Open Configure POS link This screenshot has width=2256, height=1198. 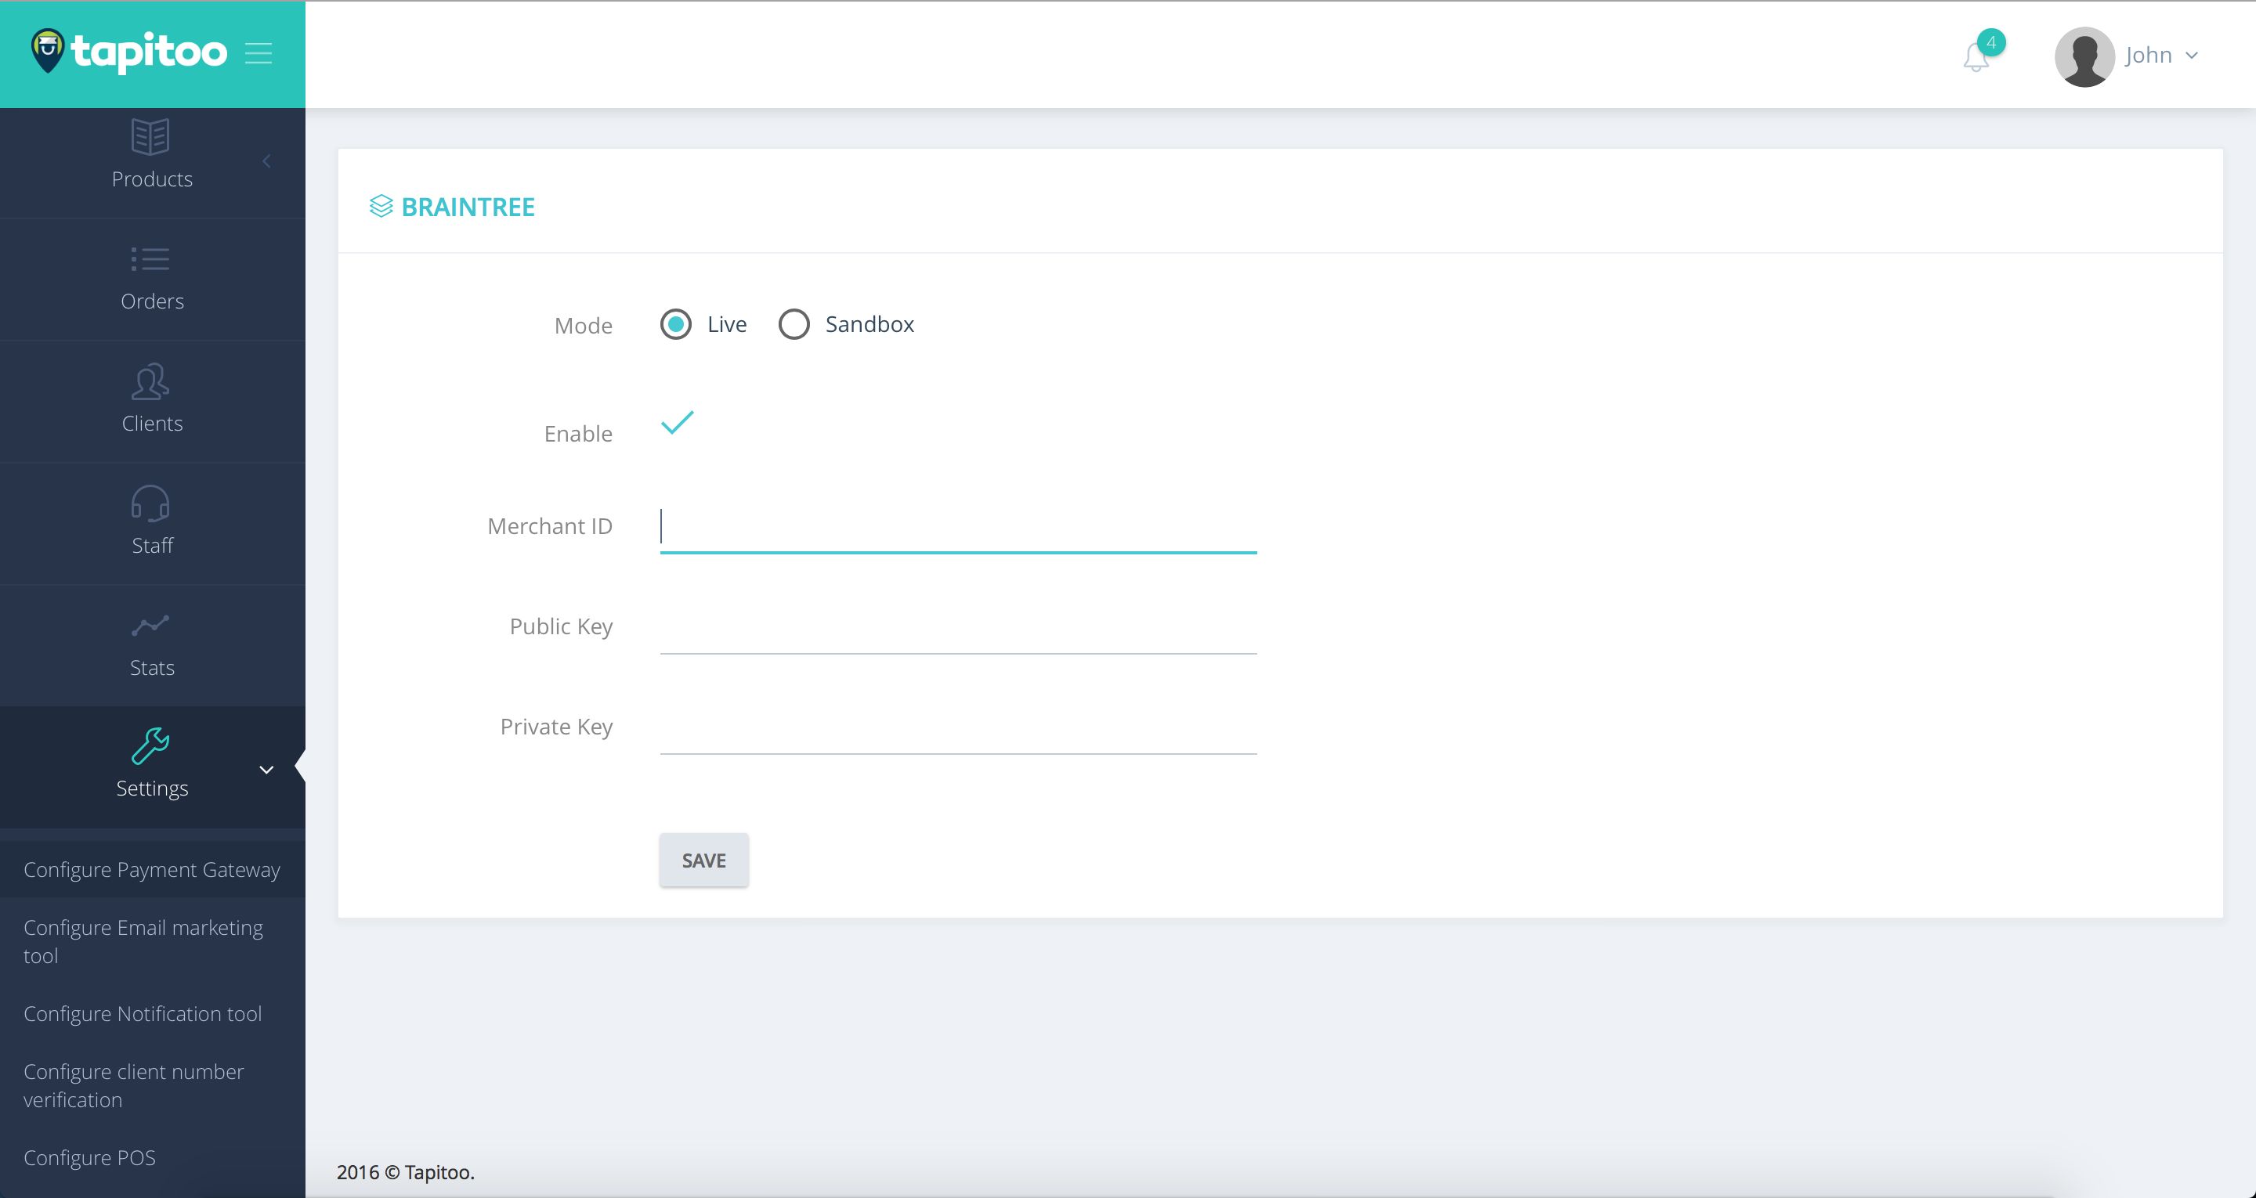[x=89, y=1158]
